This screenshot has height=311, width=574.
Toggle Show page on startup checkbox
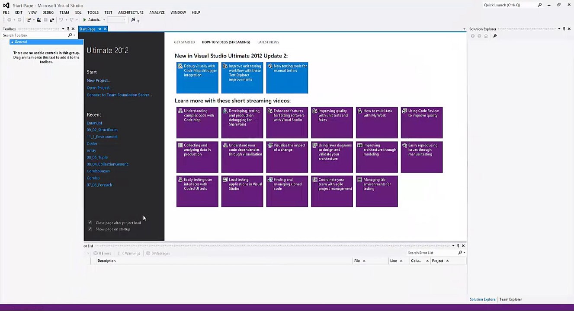[x=90, y=229]
